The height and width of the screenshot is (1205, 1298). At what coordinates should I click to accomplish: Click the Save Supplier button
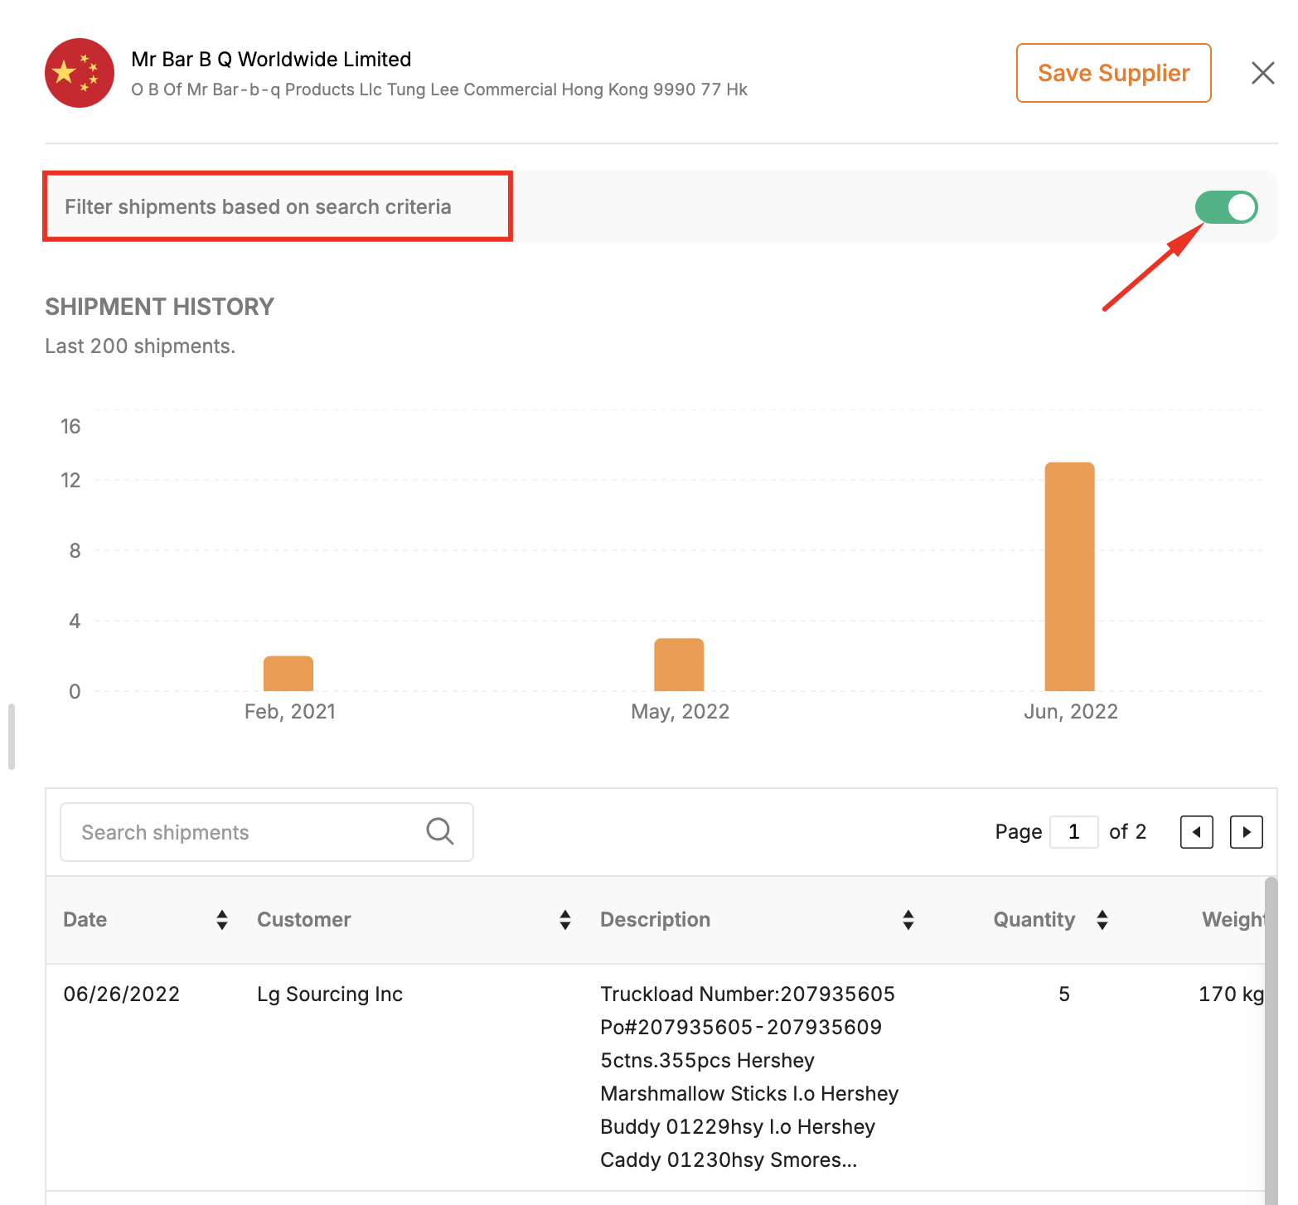point(1113,73)
